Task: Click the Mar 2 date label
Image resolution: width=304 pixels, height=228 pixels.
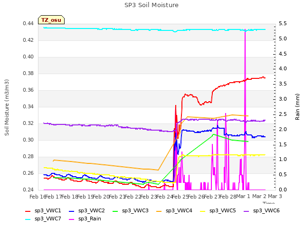Action: coord(259,197)
